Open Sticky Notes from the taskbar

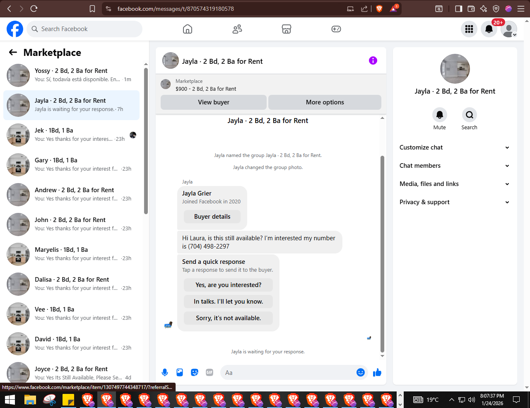(68, 400)
